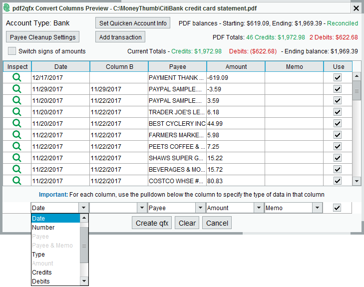This screenshot has height=287, width=364.
Task: Uncheck Use for PAYPAL SAMPLE -3.59 row
Action: pos(338,89)
